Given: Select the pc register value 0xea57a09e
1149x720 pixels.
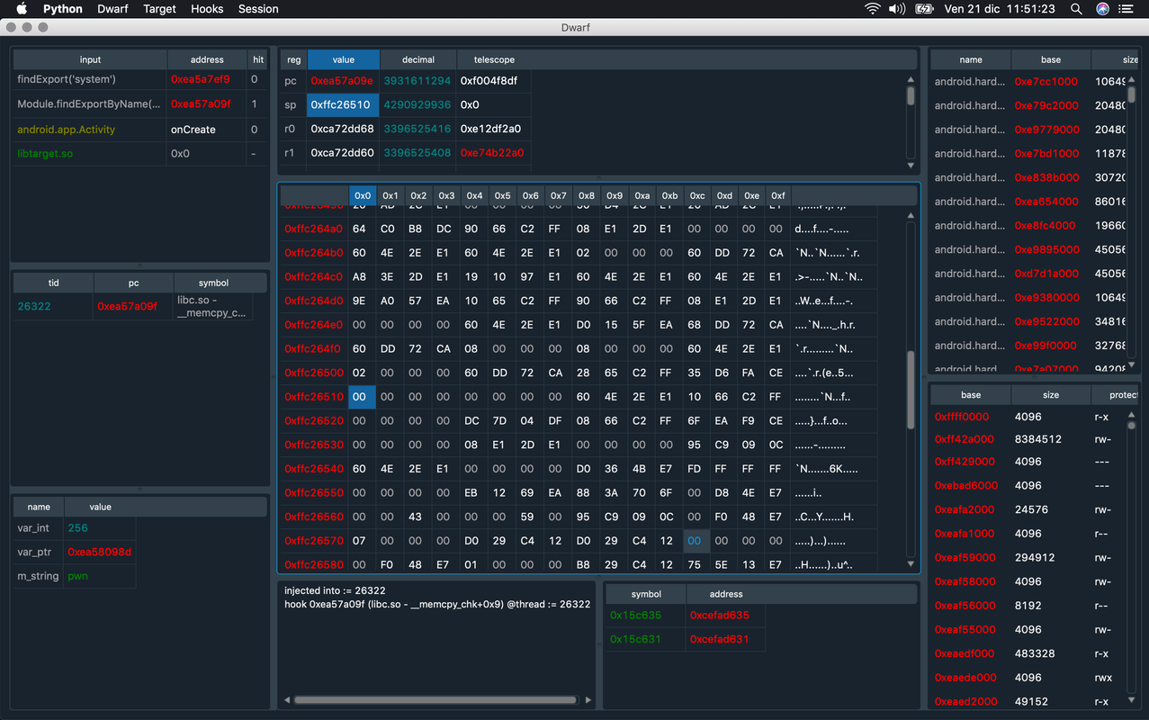Looking at the screenshot, I should tap(342, 81).
